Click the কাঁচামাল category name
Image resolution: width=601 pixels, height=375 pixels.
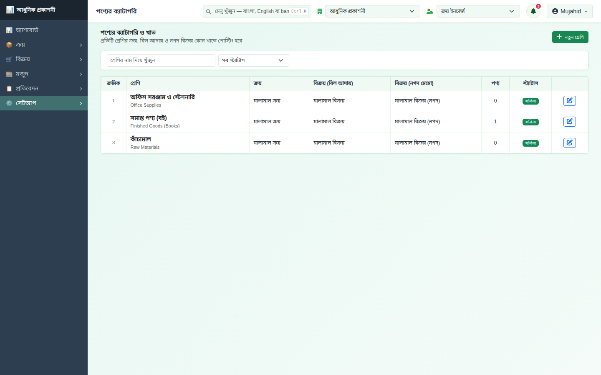coord(141,139)
